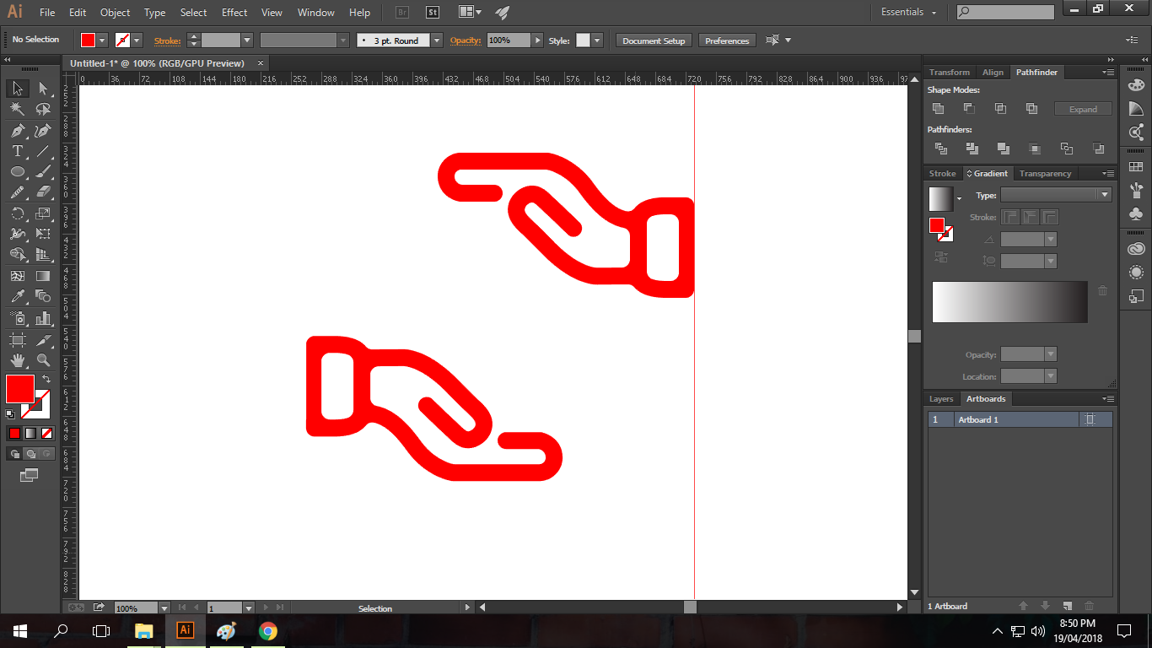1152x648 pixels.
Task: Pick the Eyedropper tool
Action: coord(17,296)
